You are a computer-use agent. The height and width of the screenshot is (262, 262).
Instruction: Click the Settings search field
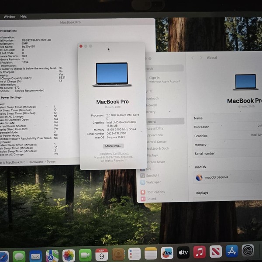165,69
